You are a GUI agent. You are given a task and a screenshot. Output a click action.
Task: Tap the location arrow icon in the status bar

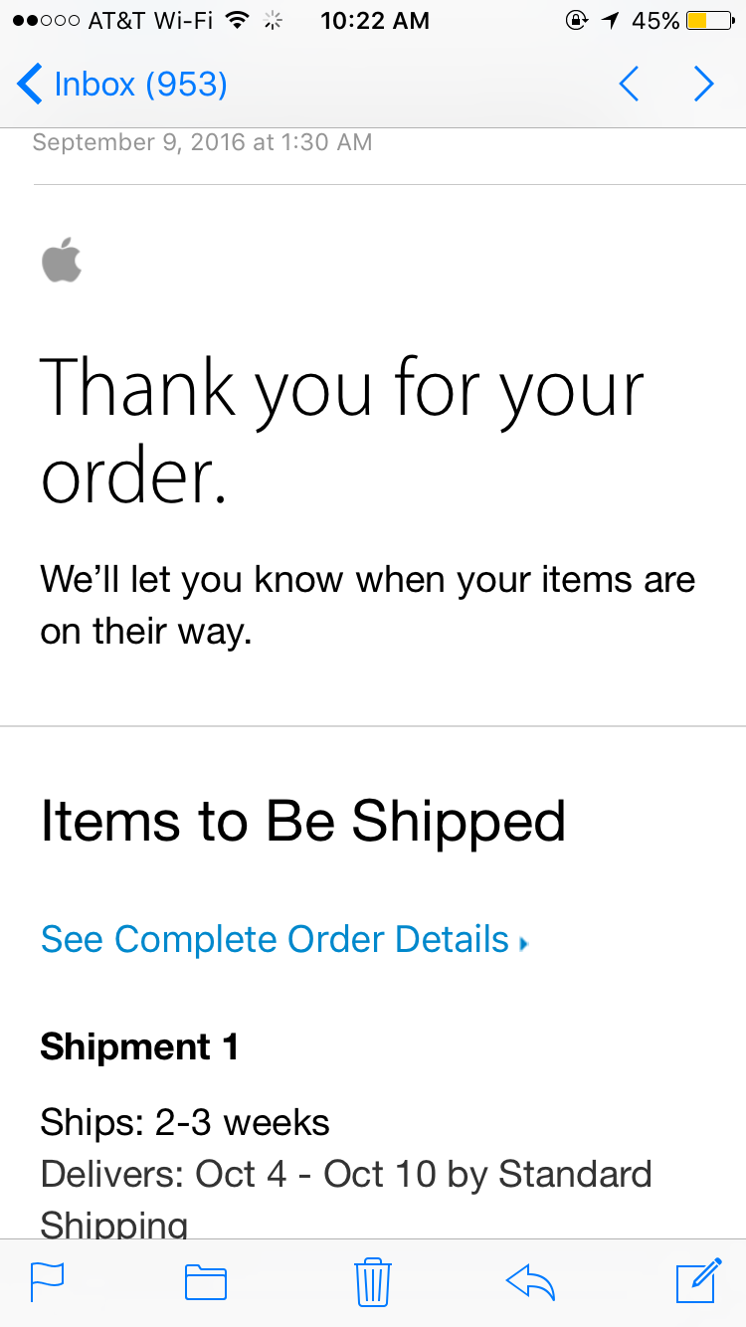tap(610, 21)
